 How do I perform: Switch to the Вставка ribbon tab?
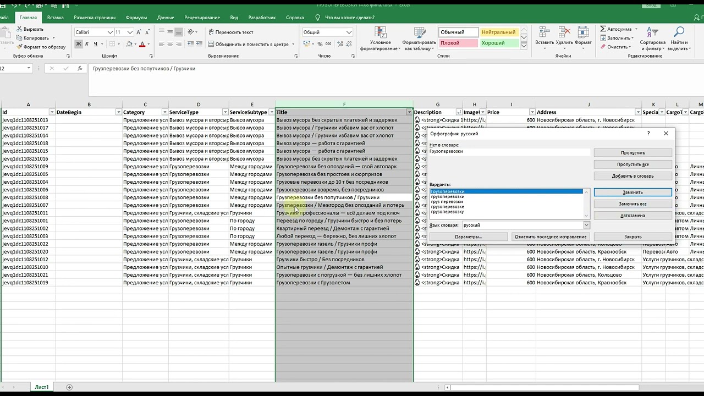coord(56,18)
